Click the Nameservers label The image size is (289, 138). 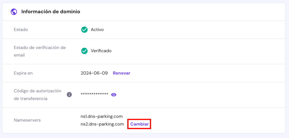[27, 120]
